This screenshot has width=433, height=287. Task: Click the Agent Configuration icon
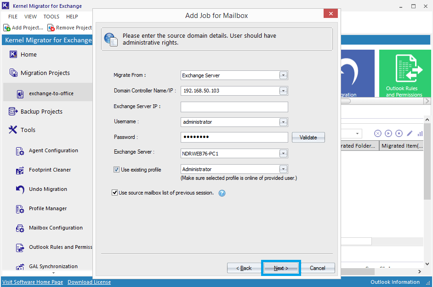tap(20, 151)
